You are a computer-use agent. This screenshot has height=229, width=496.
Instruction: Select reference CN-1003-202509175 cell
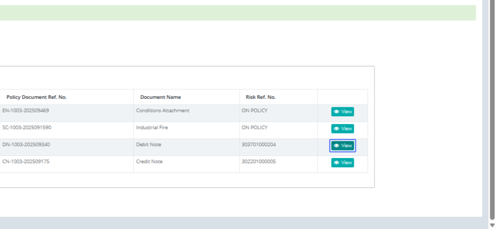tap(26, 161)
